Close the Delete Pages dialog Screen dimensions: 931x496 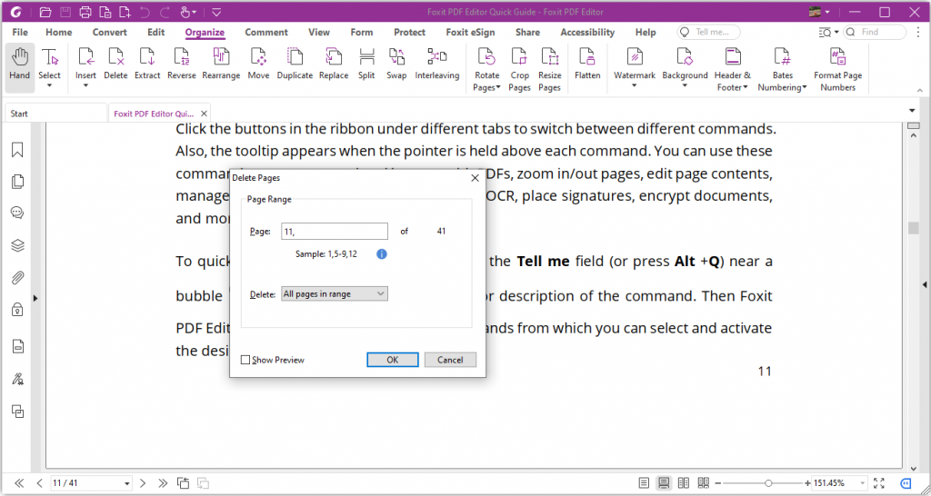pyautogui.click(x=475, y=177)
